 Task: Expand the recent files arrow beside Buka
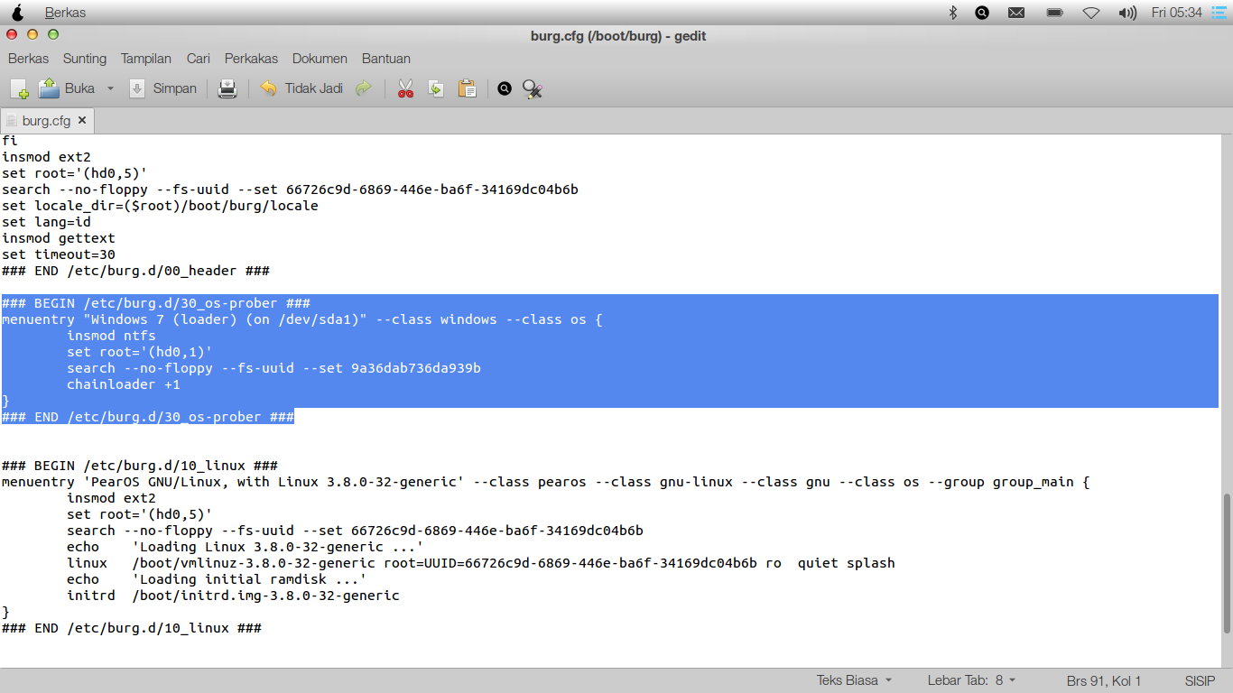(x=110, y=88)
